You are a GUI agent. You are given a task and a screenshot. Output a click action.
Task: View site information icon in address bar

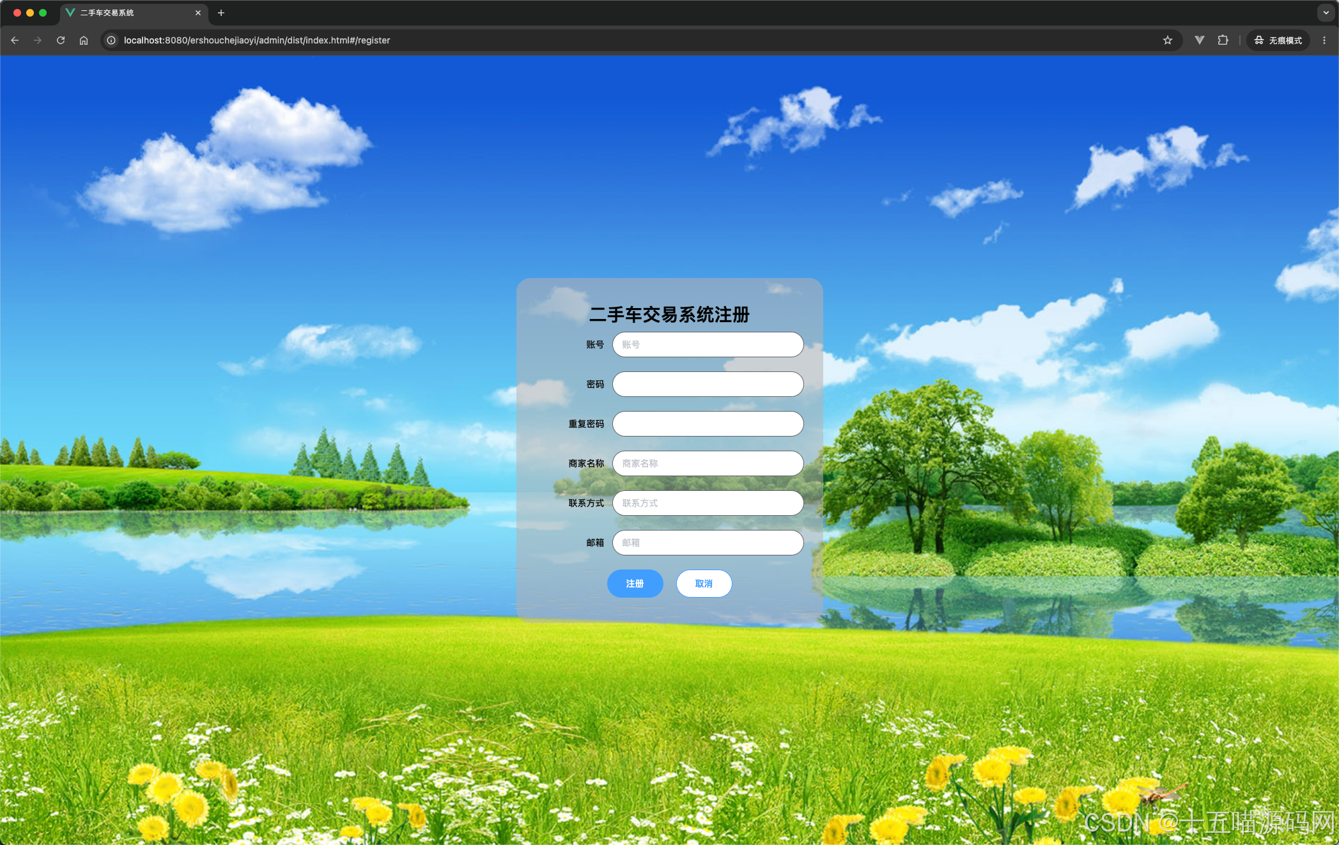[x=111, y=40]
